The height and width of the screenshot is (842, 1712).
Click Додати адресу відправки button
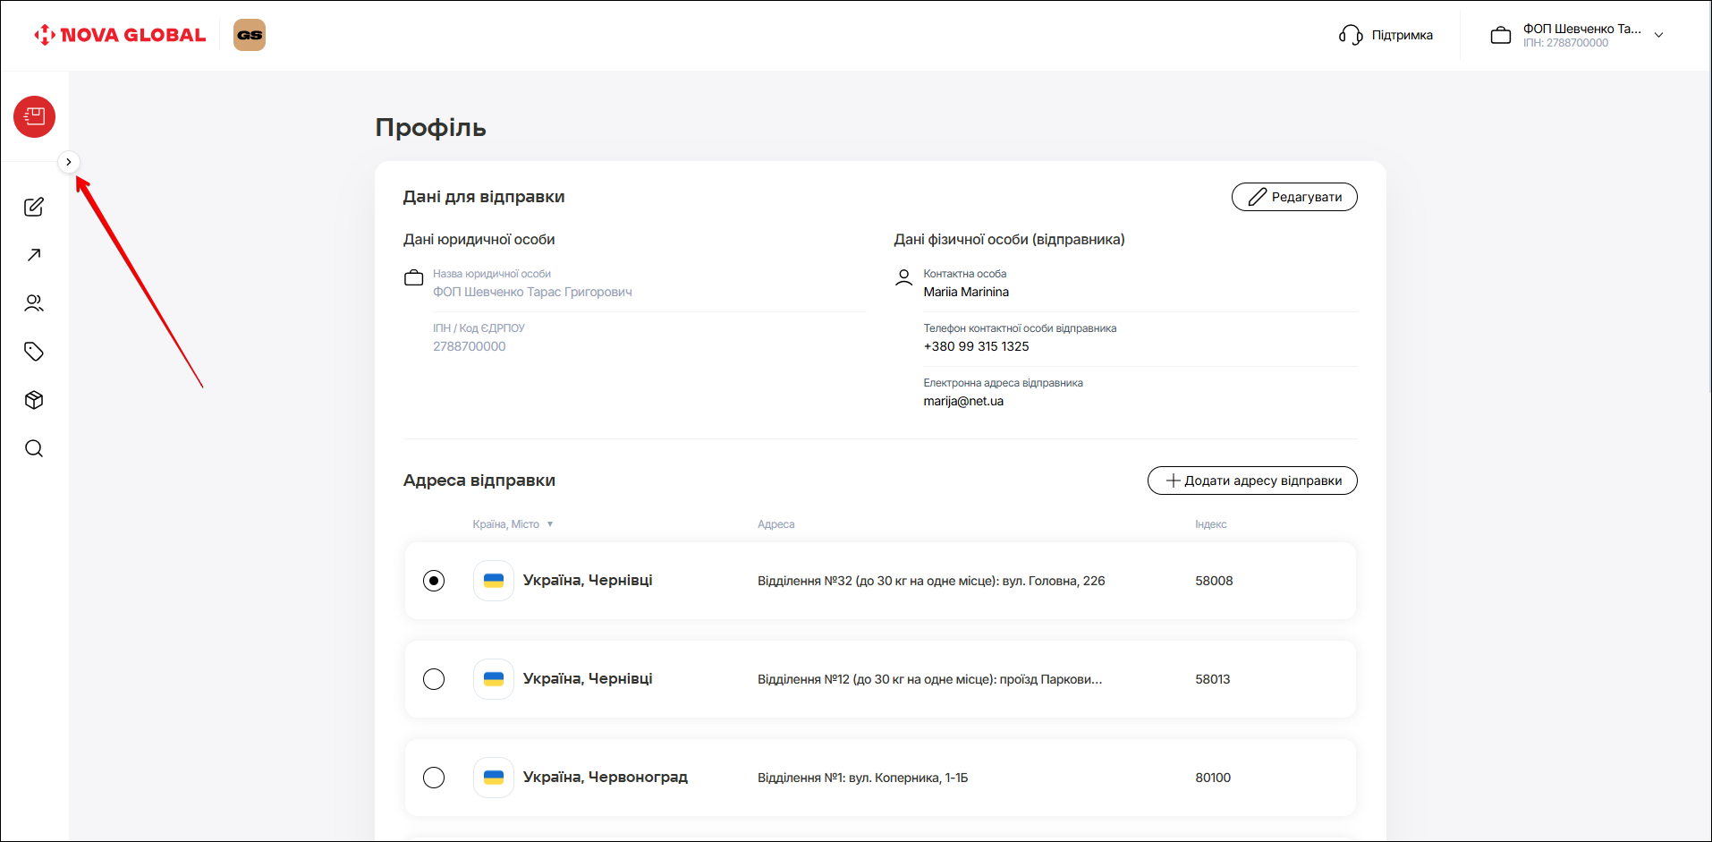coord(1251,481)
